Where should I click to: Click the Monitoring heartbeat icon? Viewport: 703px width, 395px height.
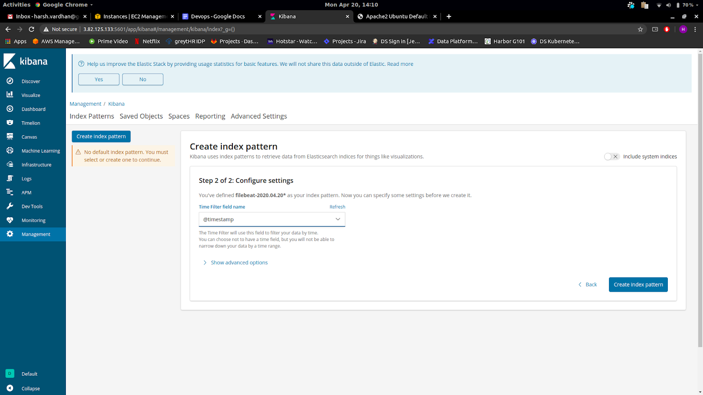point(10,220)
